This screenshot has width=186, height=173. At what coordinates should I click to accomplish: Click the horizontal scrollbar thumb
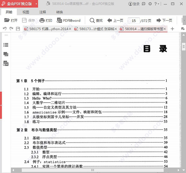pyautogui.click(x=93, y=170)
